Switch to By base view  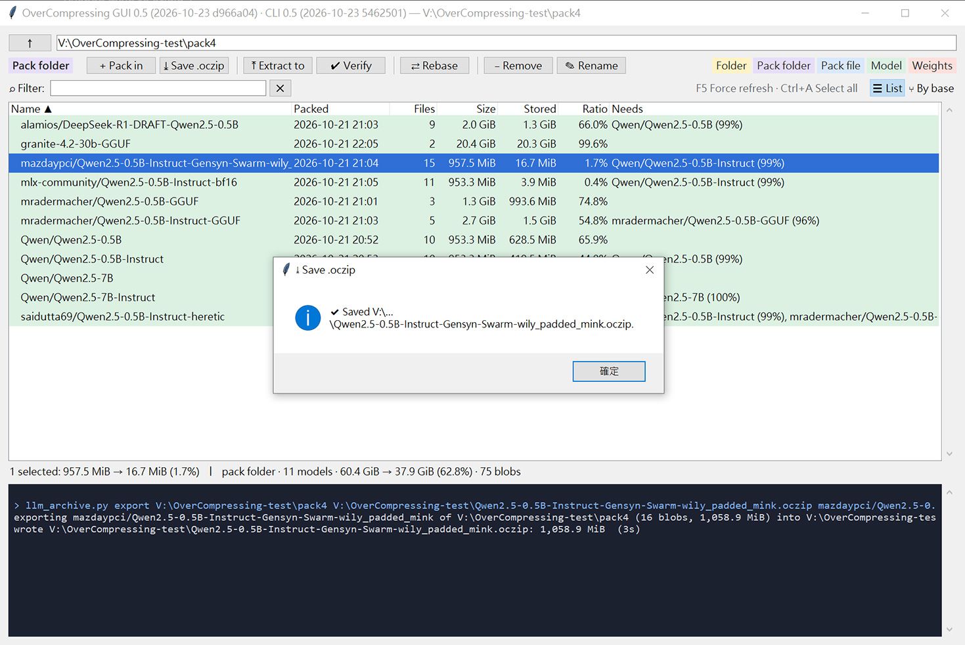tap(931, 89)
